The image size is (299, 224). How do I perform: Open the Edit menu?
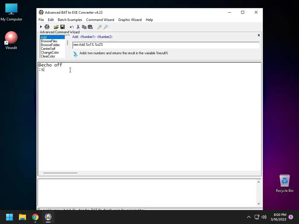51,20
